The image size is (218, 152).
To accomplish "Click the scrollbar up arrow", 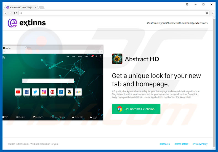I will 214,18.
